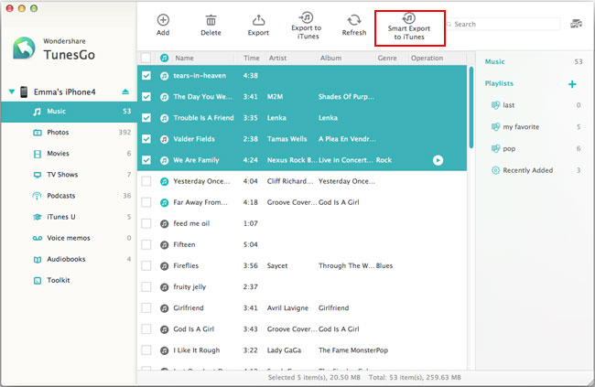
Task: Sort by the Album column header
Action: [330, 58]
